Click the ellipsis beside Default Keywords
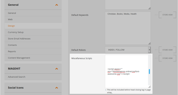Screen dimensions: 178x95 tap(156, 15)
